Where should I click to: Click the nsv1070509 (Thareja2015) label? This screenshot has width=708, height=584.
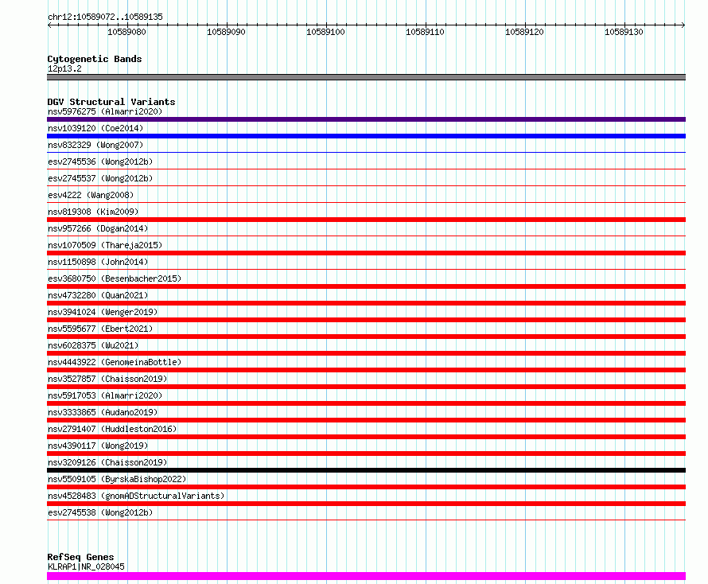pos(105,245)
